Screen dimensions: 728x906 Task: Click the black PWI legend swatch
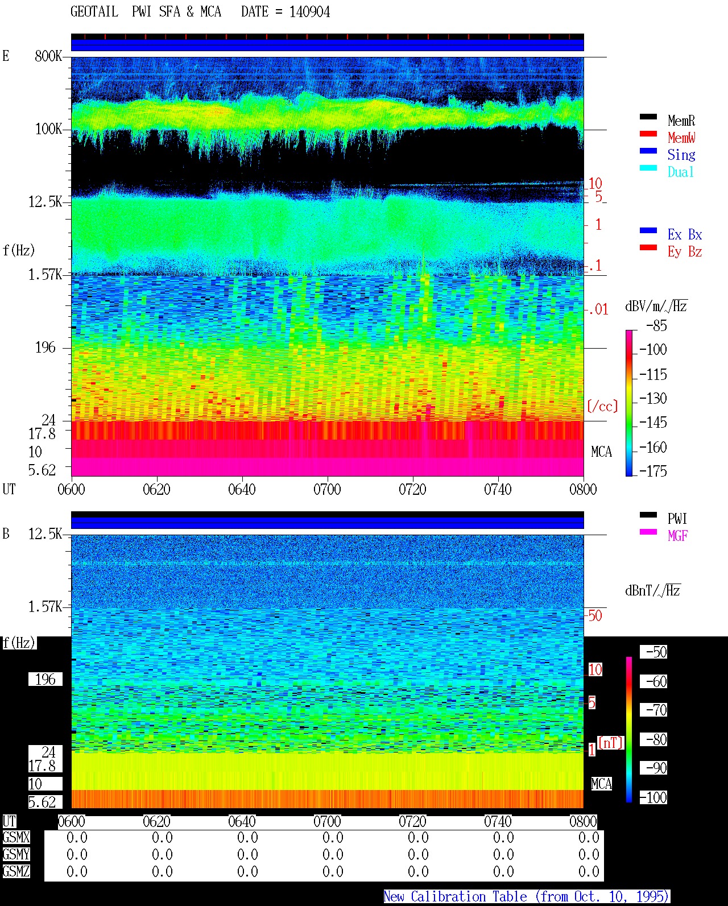tap(648, 515)
